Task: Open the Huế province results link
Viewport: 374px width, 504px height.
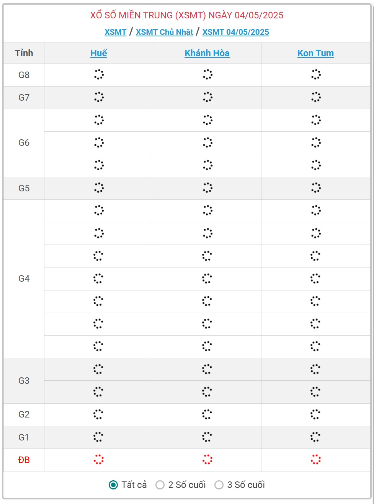Action: [99, 53]
